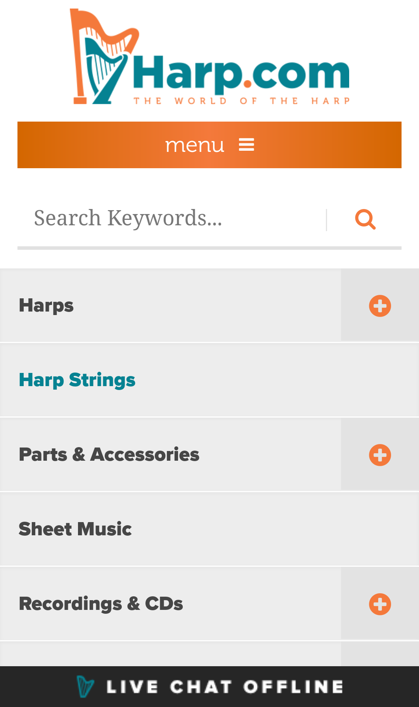This screenshot has width=419, height=707.
Task: Select Parts & Accessories category
Action: click(x=109, y=454)
